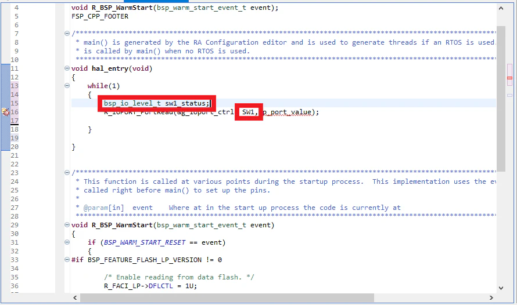This screenshot has height=305, width=517.
Task: Click BSP_FEATURE_FLASH_LP_VERSION on line 33
Action: [x=145, y=260]
